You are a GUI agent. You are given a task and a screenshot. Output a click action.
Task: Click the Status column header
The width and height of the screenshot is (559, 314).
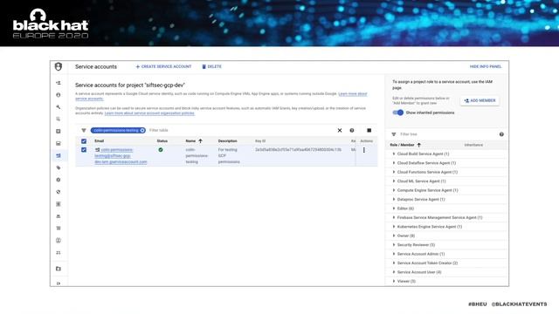pos(162,141)
